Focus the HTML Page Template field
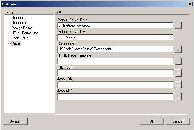Viewport: 194px width, 130px height. [115, 61]
